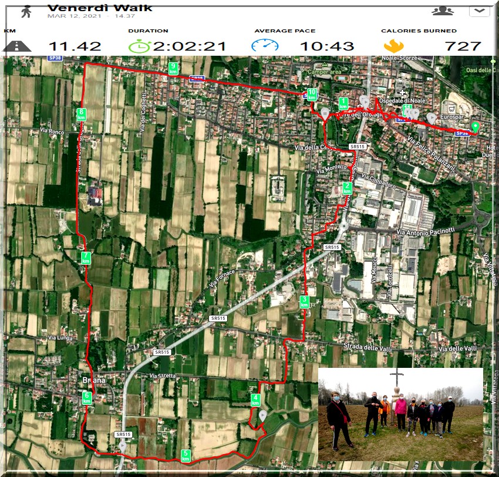Click the Via dei Cognetti label

[143, 112]
